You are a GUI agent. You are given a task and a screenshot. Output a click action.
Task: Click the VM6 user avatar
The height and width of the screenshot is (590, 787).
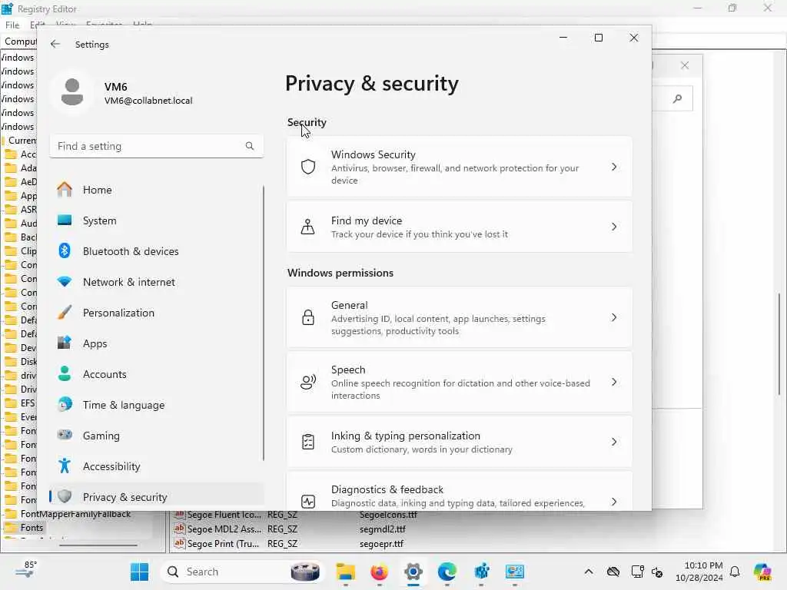(x=72, y=92)
